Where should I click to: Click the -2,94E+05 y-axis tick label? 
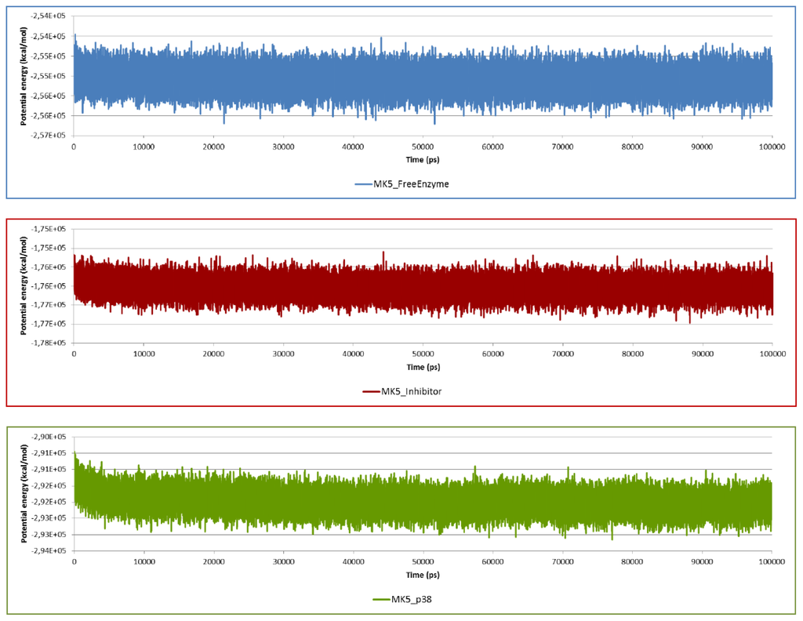click(x=49, y=550)
